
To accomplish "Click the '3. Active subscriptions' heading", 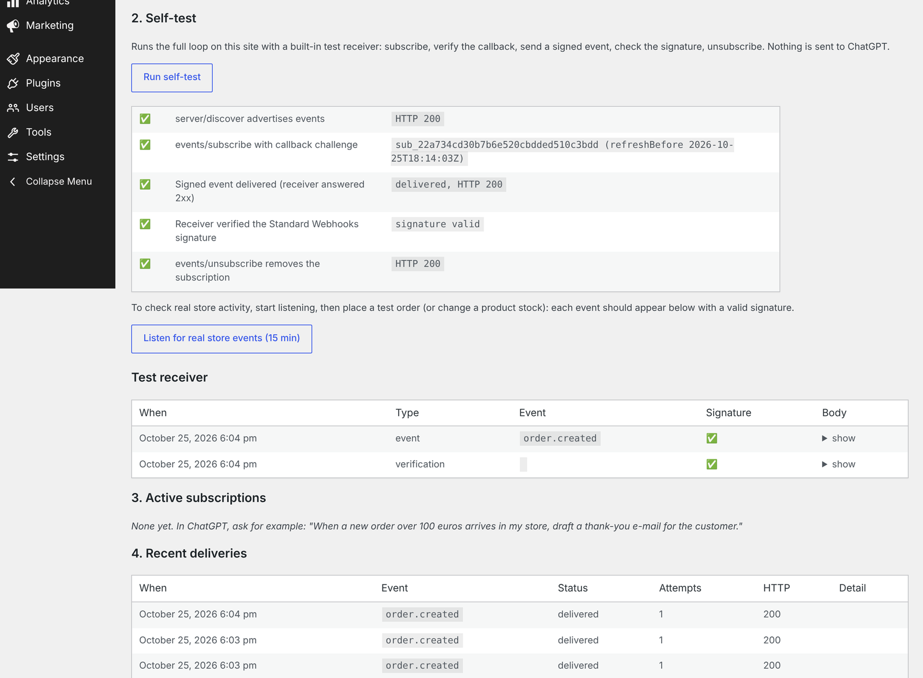I will tap(198, 498).
